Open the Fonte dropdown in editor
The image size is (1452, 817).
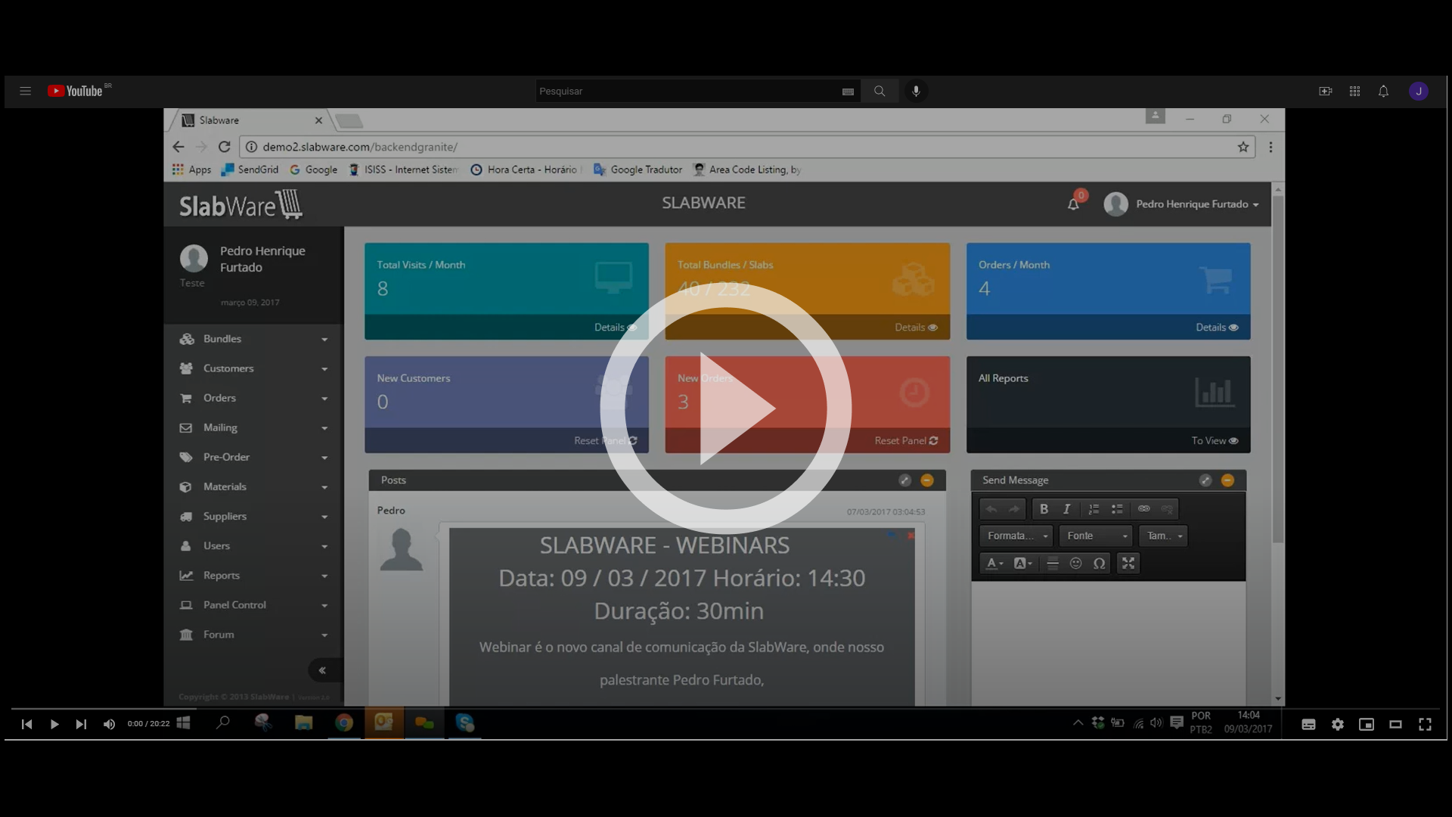coord(1096,536)
